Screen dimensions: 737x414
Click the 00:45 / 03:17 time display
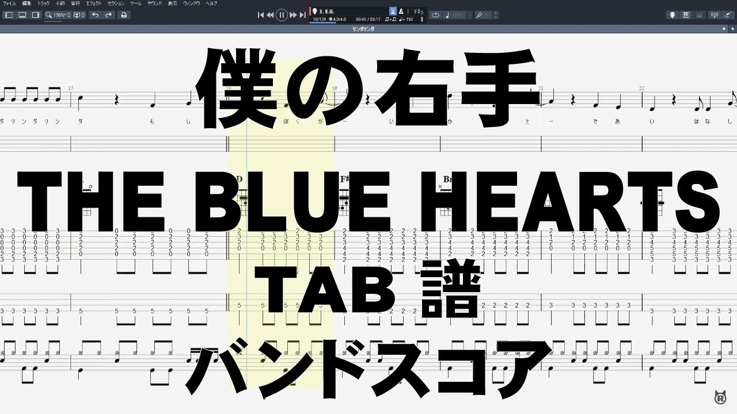tap(368, 19)
